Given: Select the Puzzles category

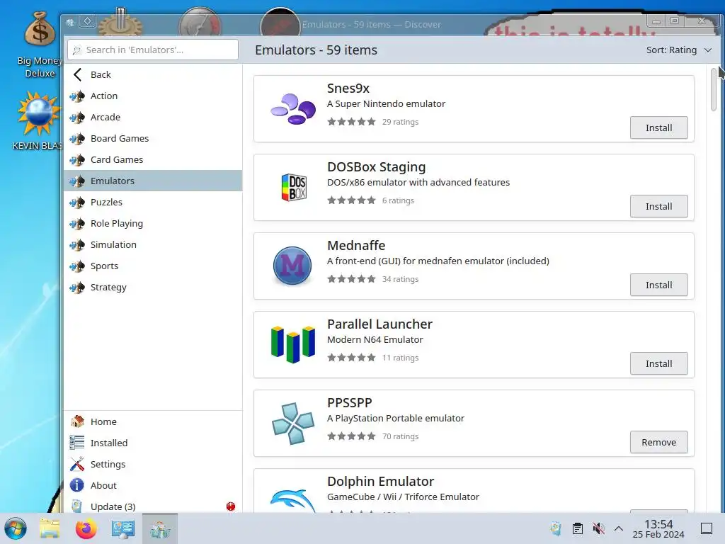Looking at the screenshot, I should [x=153, y=202].
